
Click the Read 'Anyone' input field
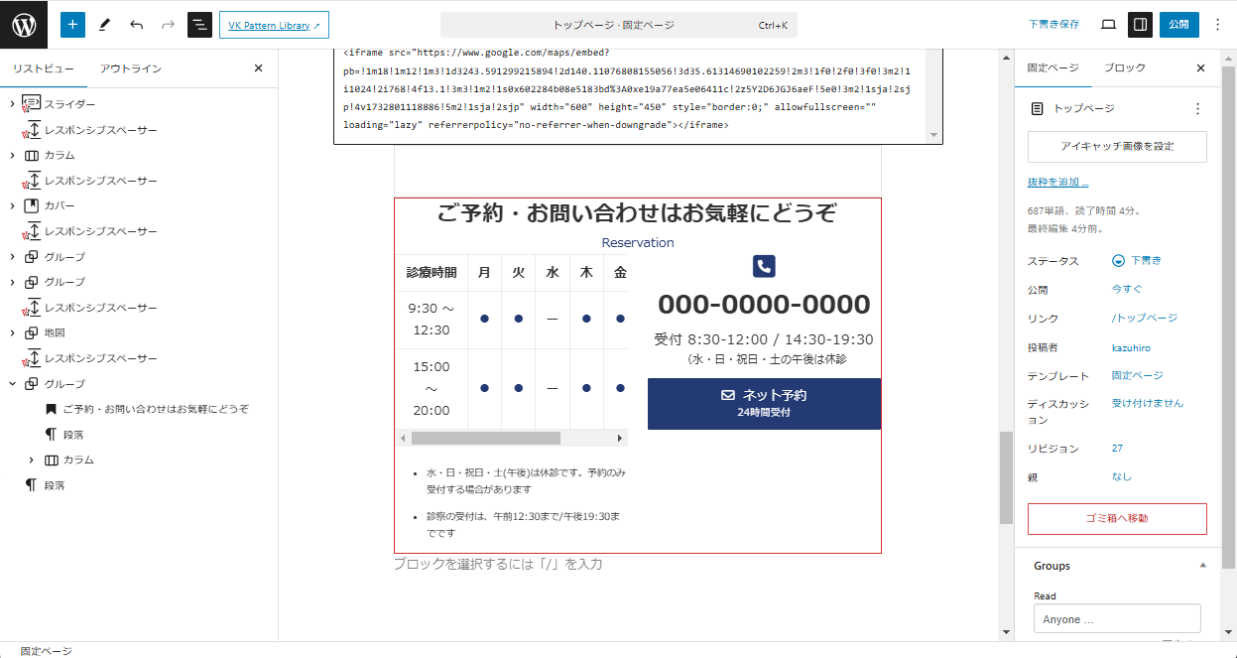tap(1117, 619)
